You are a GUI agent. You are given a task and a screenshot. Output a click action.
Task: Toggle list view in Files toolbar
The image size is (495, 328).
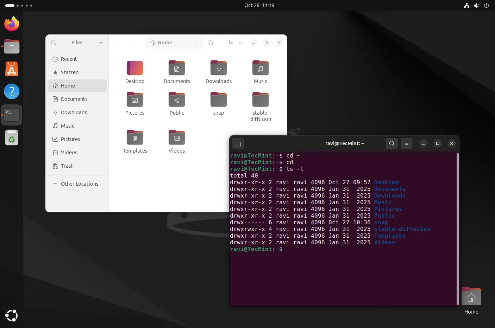coord(231,43)
